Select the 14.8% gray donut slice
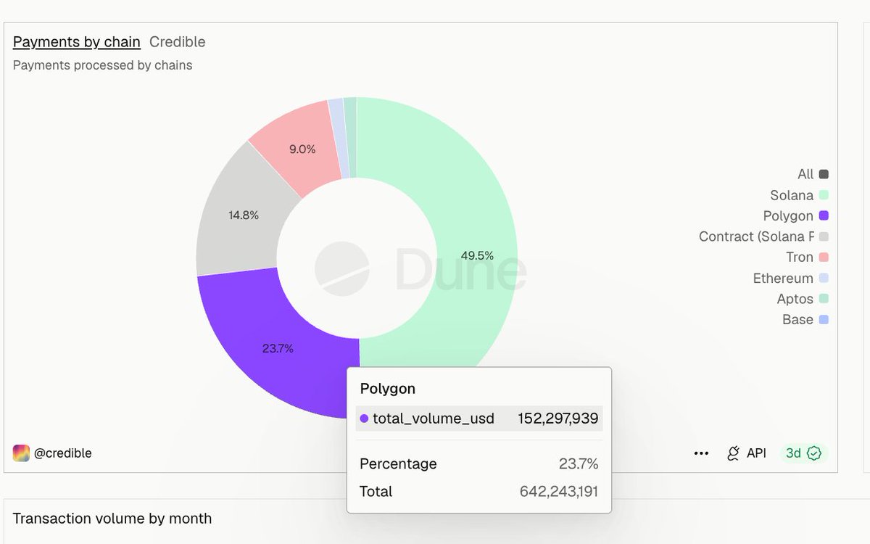 tap(244, 215)
